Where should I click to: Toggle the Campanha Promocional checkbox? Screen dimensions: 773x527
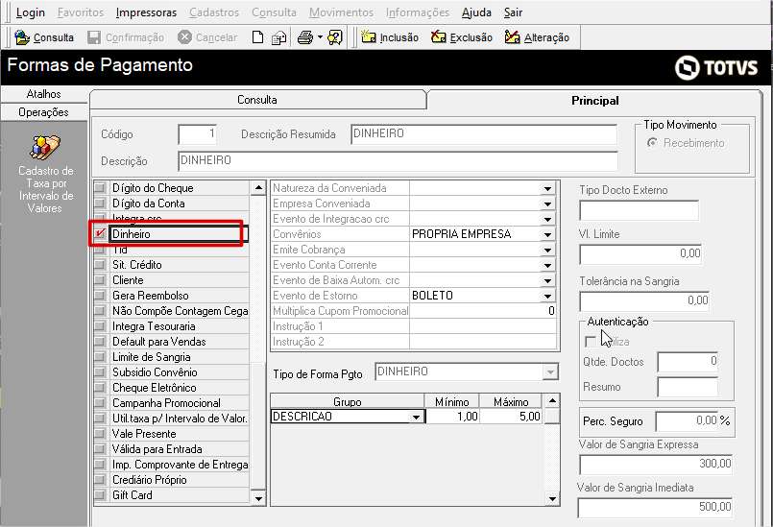[x=100, y=403]
